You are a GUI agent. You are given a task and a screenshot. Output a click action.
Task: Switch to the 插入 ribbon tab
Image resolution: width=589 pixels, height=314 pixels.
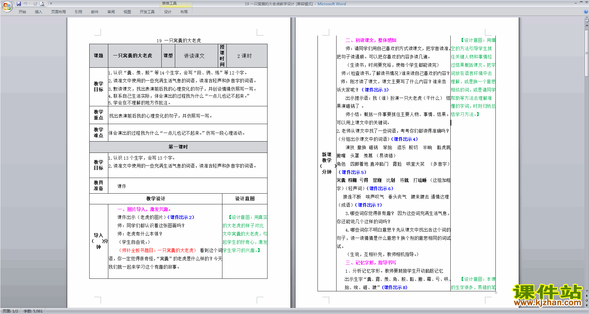(x=38, y=12)
